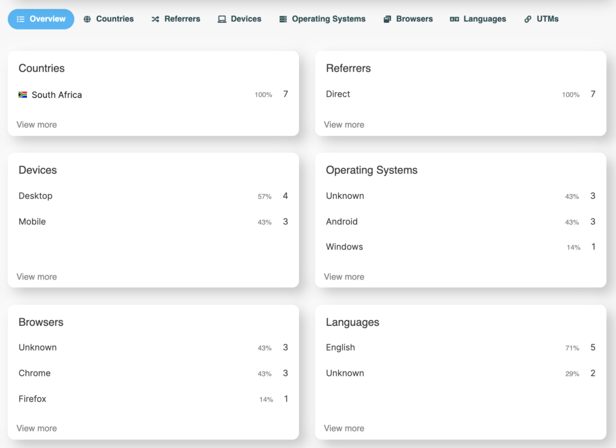Click the shuffle icon beside Referrers tab
Viewport: 616px width, 448px height.
click(x=155, y=19)
